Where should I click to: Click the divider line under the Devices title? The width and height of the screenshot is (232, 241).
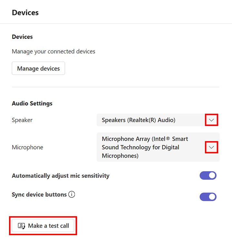[x=116, y=24]
